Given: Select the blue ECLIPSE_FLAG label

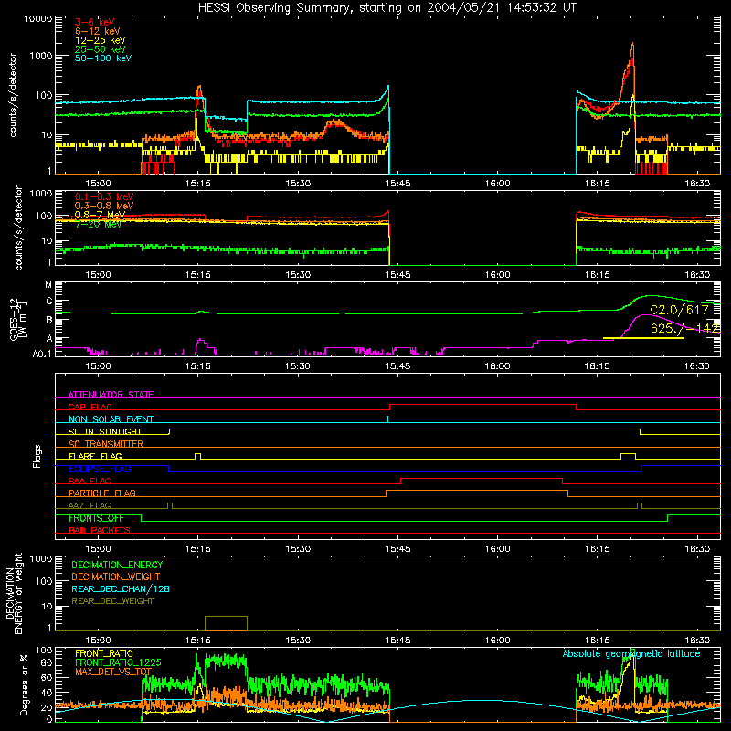Looking at the screenshot, I should 100,469.
